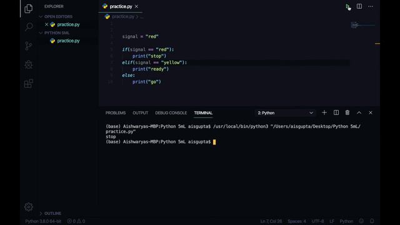
Task: Click the elif(signal == "yellow") line
Action: tap(154, 62)
